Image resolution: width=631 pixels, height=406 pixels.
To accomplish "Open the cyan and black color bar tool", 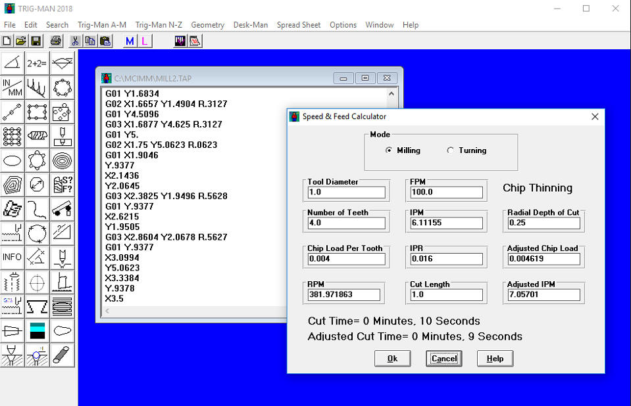I will click(37, 331).
